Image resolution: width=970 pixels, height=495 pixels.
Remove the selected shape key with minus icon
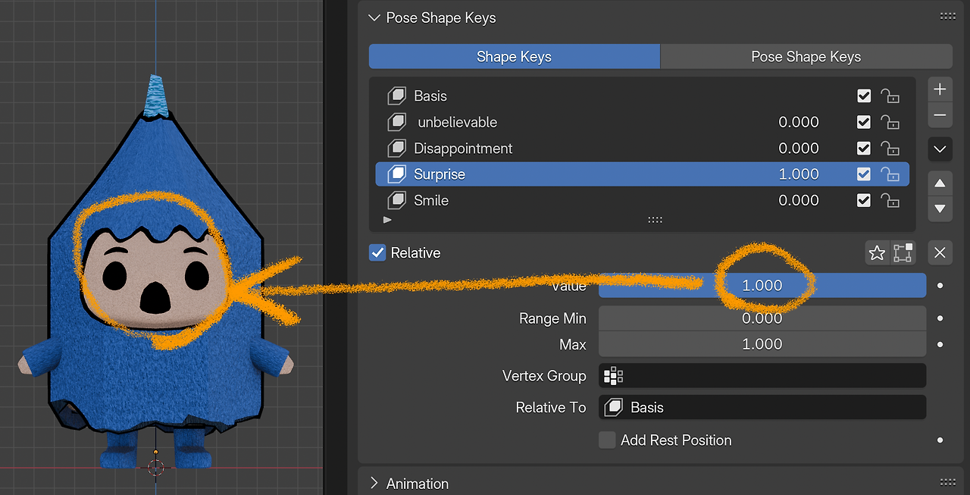coord(940,115)
